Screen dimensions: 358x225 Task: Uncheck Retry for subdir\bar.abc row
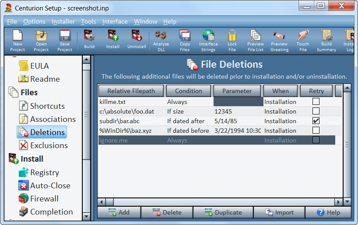coord(316,121)
